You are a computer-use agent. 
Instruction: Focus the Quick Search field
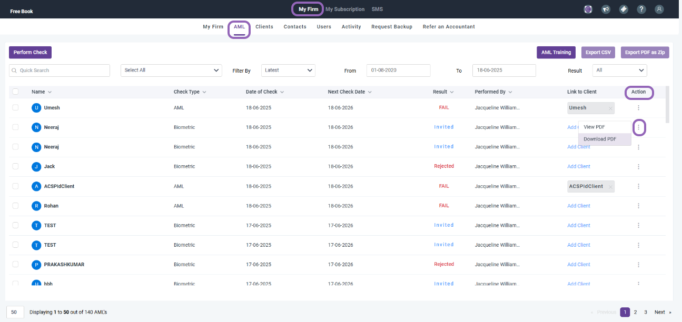click(60, 71)
